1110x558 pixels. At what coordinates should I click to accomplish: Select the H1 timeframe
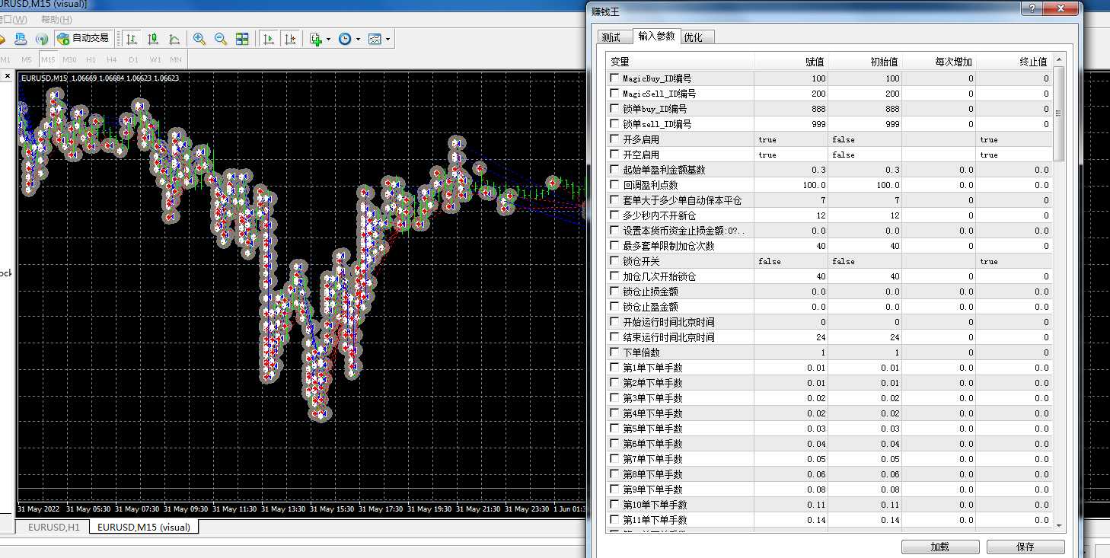coord(91,59)
